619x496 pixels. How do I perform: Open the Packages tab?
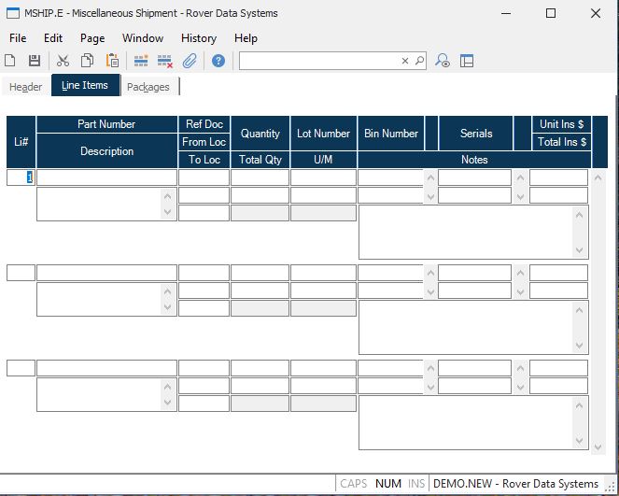pyautogui.click(x=148, y=87)
